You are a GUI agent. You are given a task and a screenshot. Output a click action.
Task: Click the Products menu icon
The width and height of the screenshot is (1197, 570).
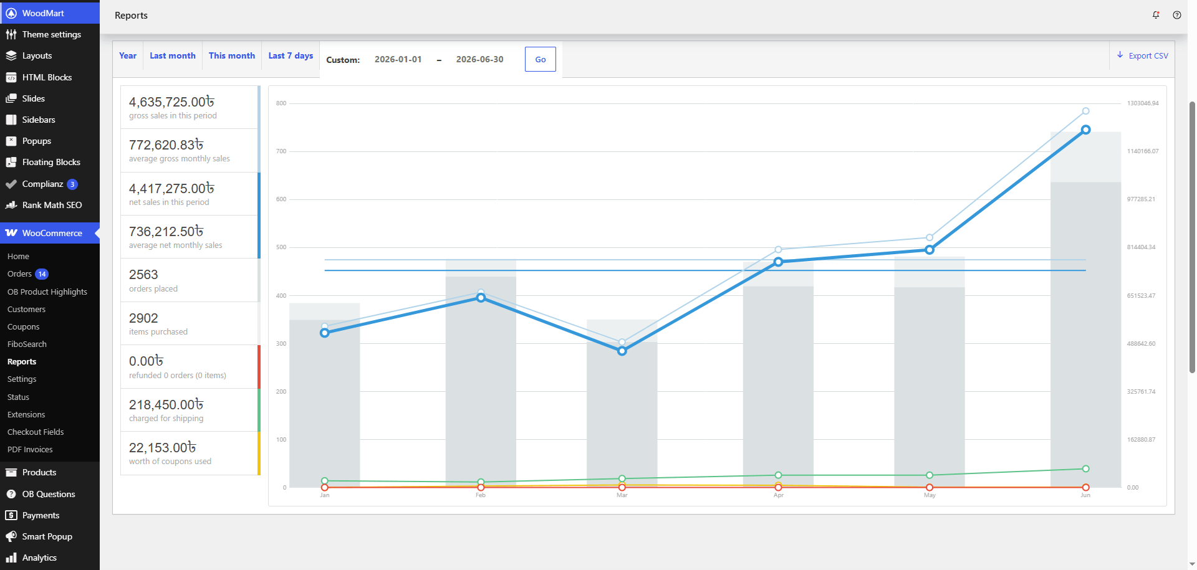coord(11,472)
